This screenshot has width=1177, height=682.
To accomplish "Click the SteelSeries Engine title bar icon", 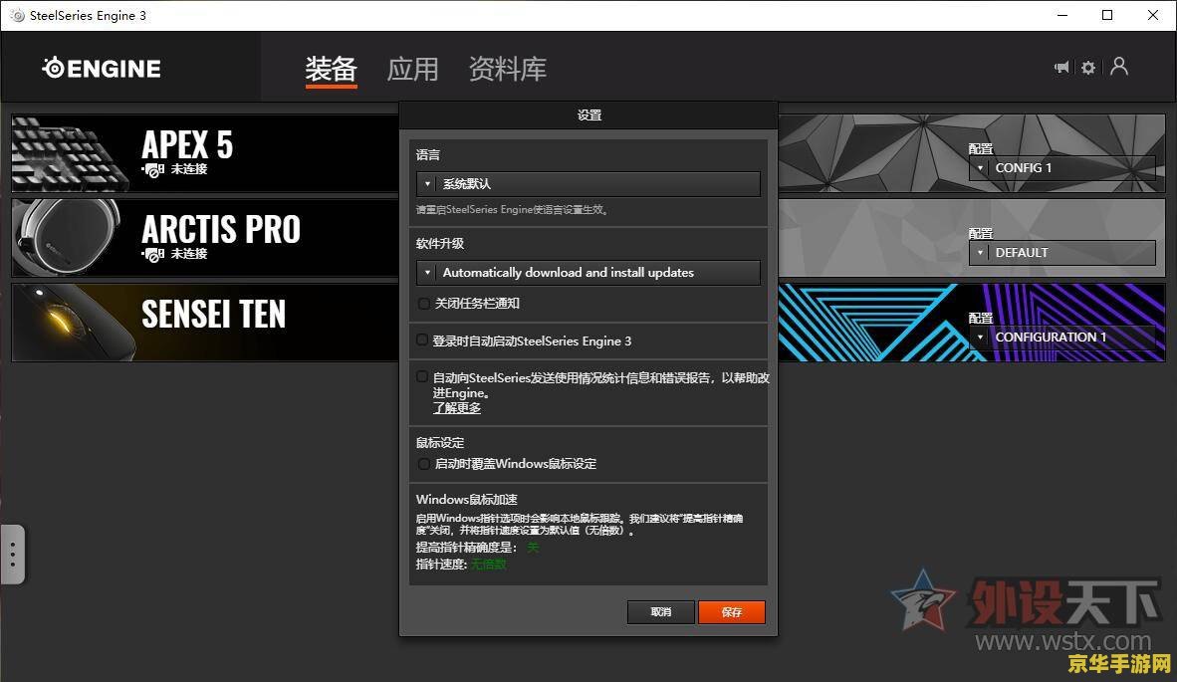I will (x=17, y=15).
